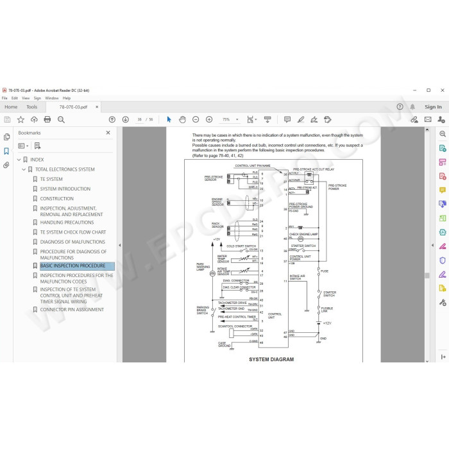The image size is (449, 449).
Task: Open Protect shield tool
Action: pos(443,260)
